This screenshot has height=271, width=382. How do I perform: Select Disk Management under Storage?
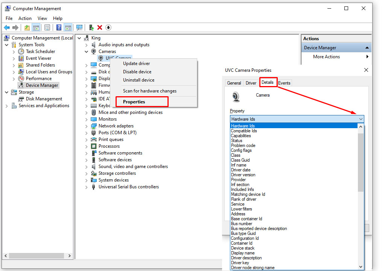point(44,99)
